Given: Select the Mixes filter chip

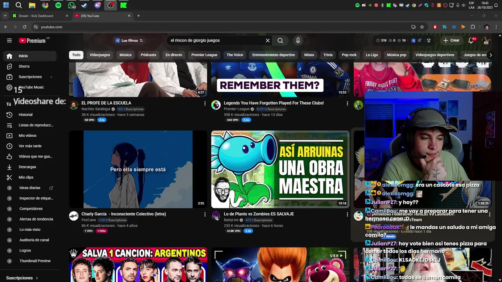Looking at the screenshot, I should point(309,55).
